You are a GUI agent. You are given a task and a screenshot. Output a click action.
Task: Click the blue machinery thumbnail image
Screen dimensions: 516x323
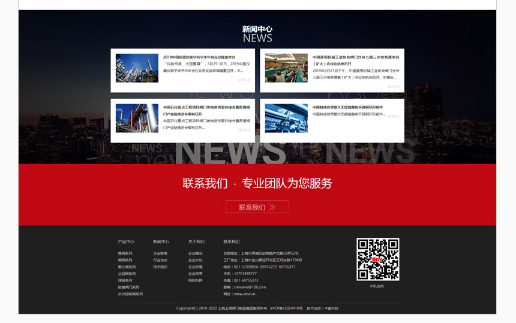pyautogui.click(x=286, y=118)
